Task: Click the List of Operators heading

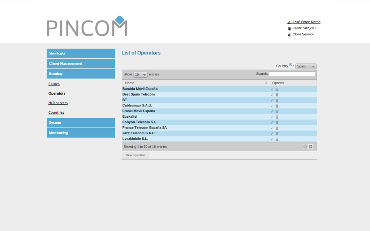Action: (141, 53)
